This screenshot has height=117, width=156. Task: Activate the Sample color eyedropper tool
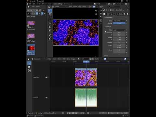pos(50,35)
